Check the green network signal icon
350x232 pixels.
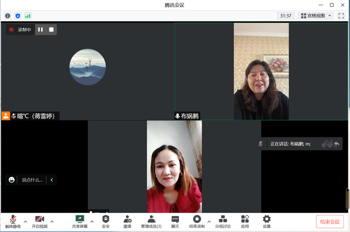pos(28,16)
